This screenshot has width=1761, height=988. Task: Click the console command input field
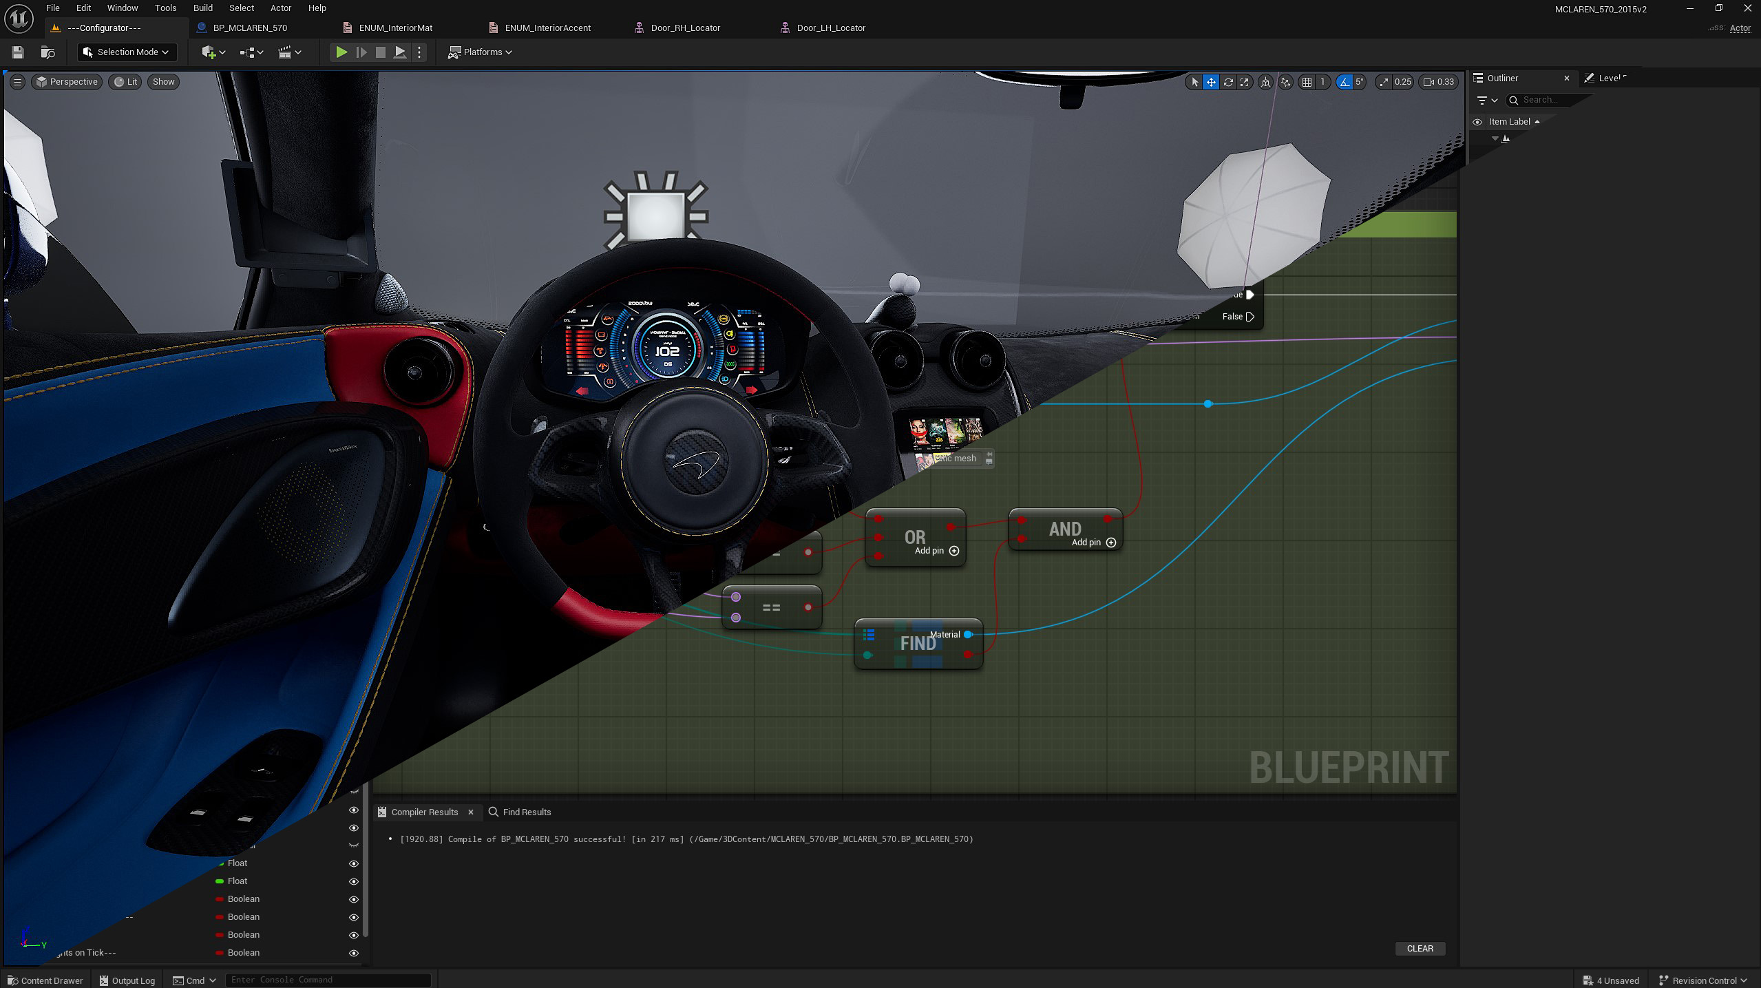pyautogui.click(x=328, y=980)
